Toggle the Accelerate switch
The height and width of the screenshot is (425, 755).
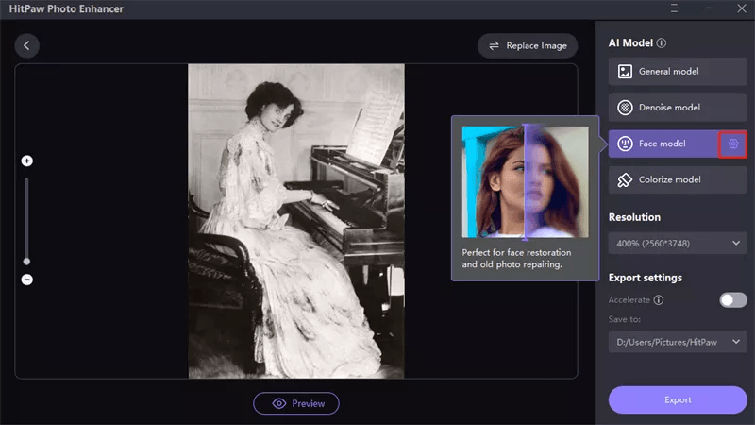click(x=733, y=299)
